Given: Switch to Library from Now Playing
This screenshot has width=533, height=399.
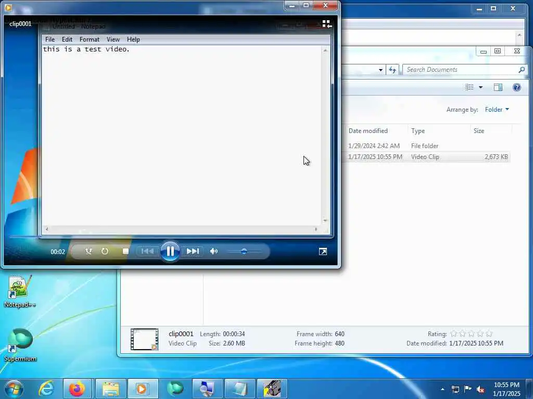Looking at the screenshot, I should 327,24.
